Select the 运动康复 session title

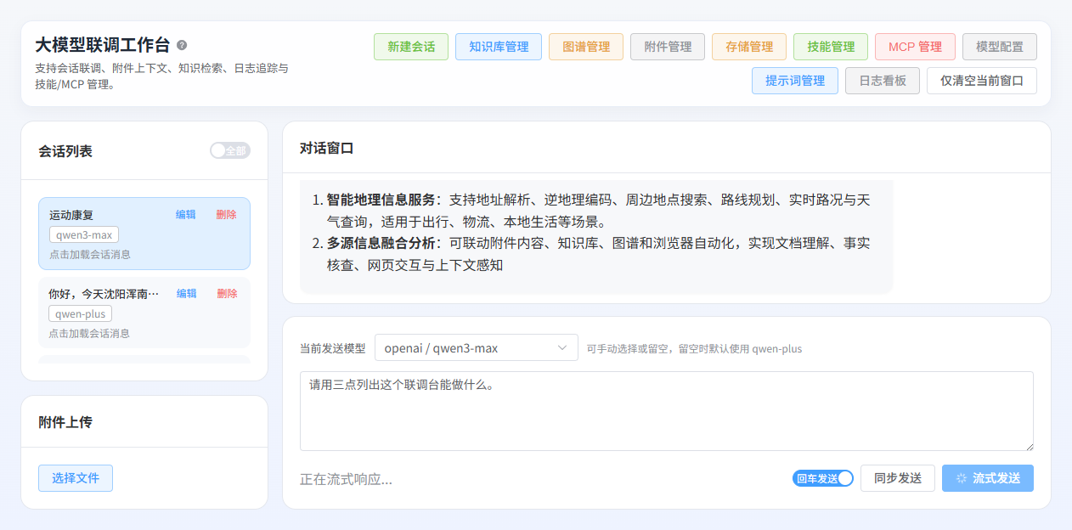pos(71,215)
